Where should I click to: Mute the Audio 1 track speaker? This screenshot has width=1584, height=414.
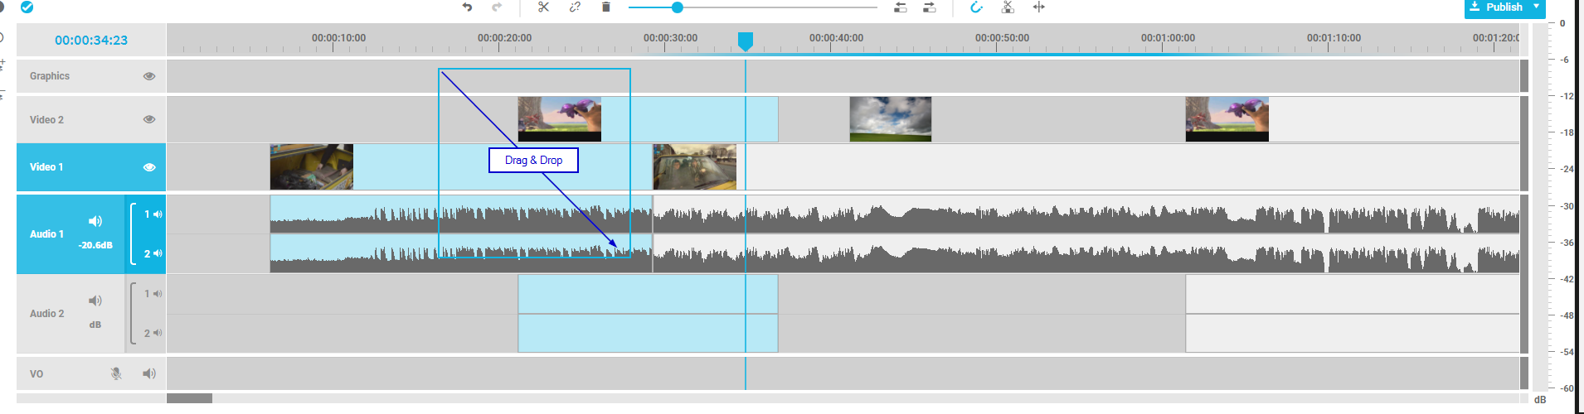tap(95, 221)
